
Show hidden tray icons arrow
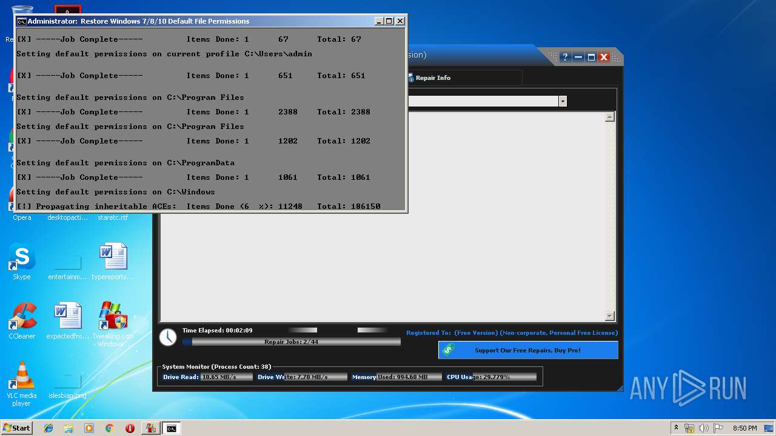pos(676,428)
